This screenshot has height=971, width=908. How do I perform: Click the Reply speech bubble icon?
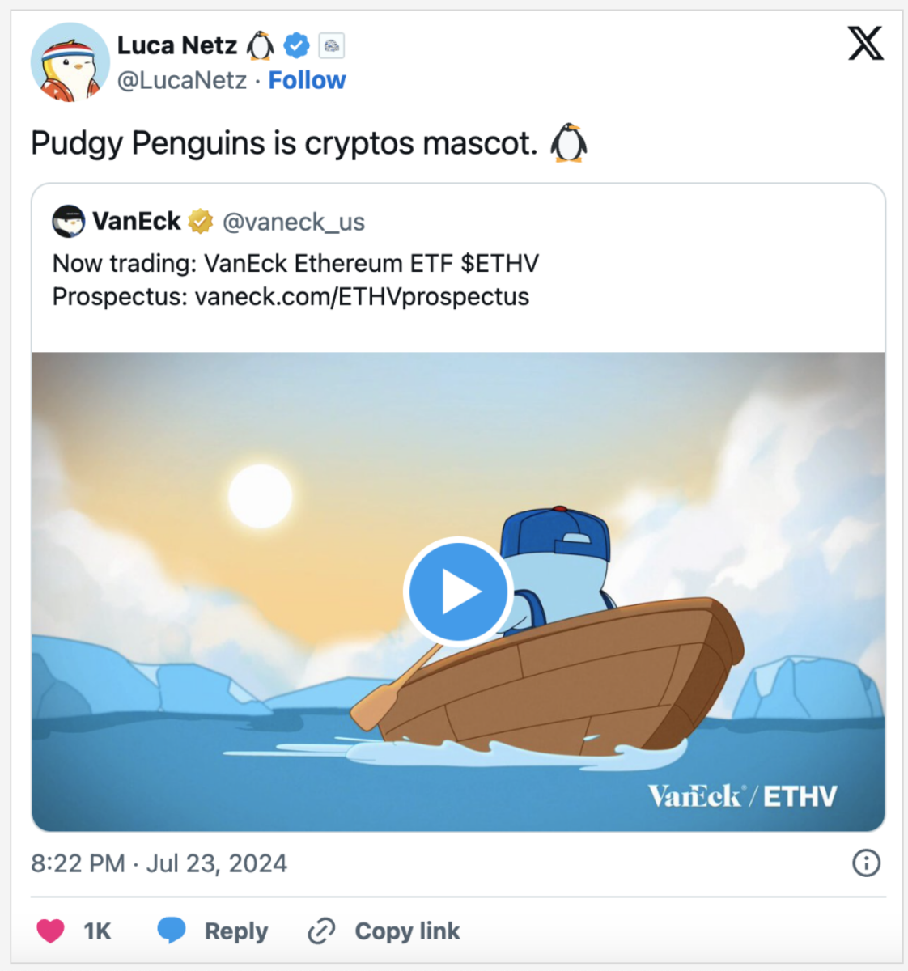(172, 931)
